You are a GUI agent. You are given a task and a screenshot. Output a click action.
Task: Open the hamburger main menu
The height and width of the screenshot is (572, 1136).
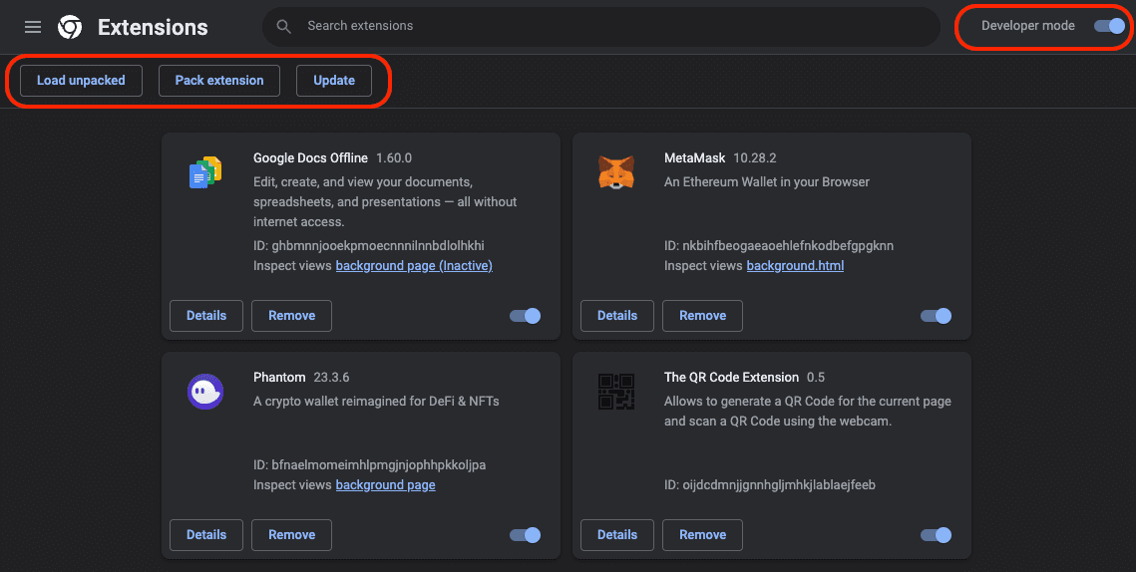click(x=33, y=27)
